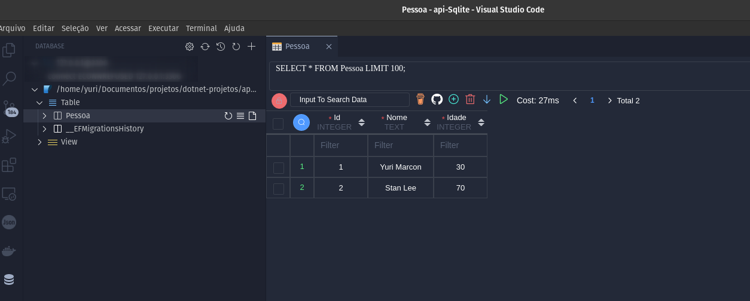Click the __EFMigrationsHistory table label
The width and height of the screenshot is (750, 301).
coord(105,129)
